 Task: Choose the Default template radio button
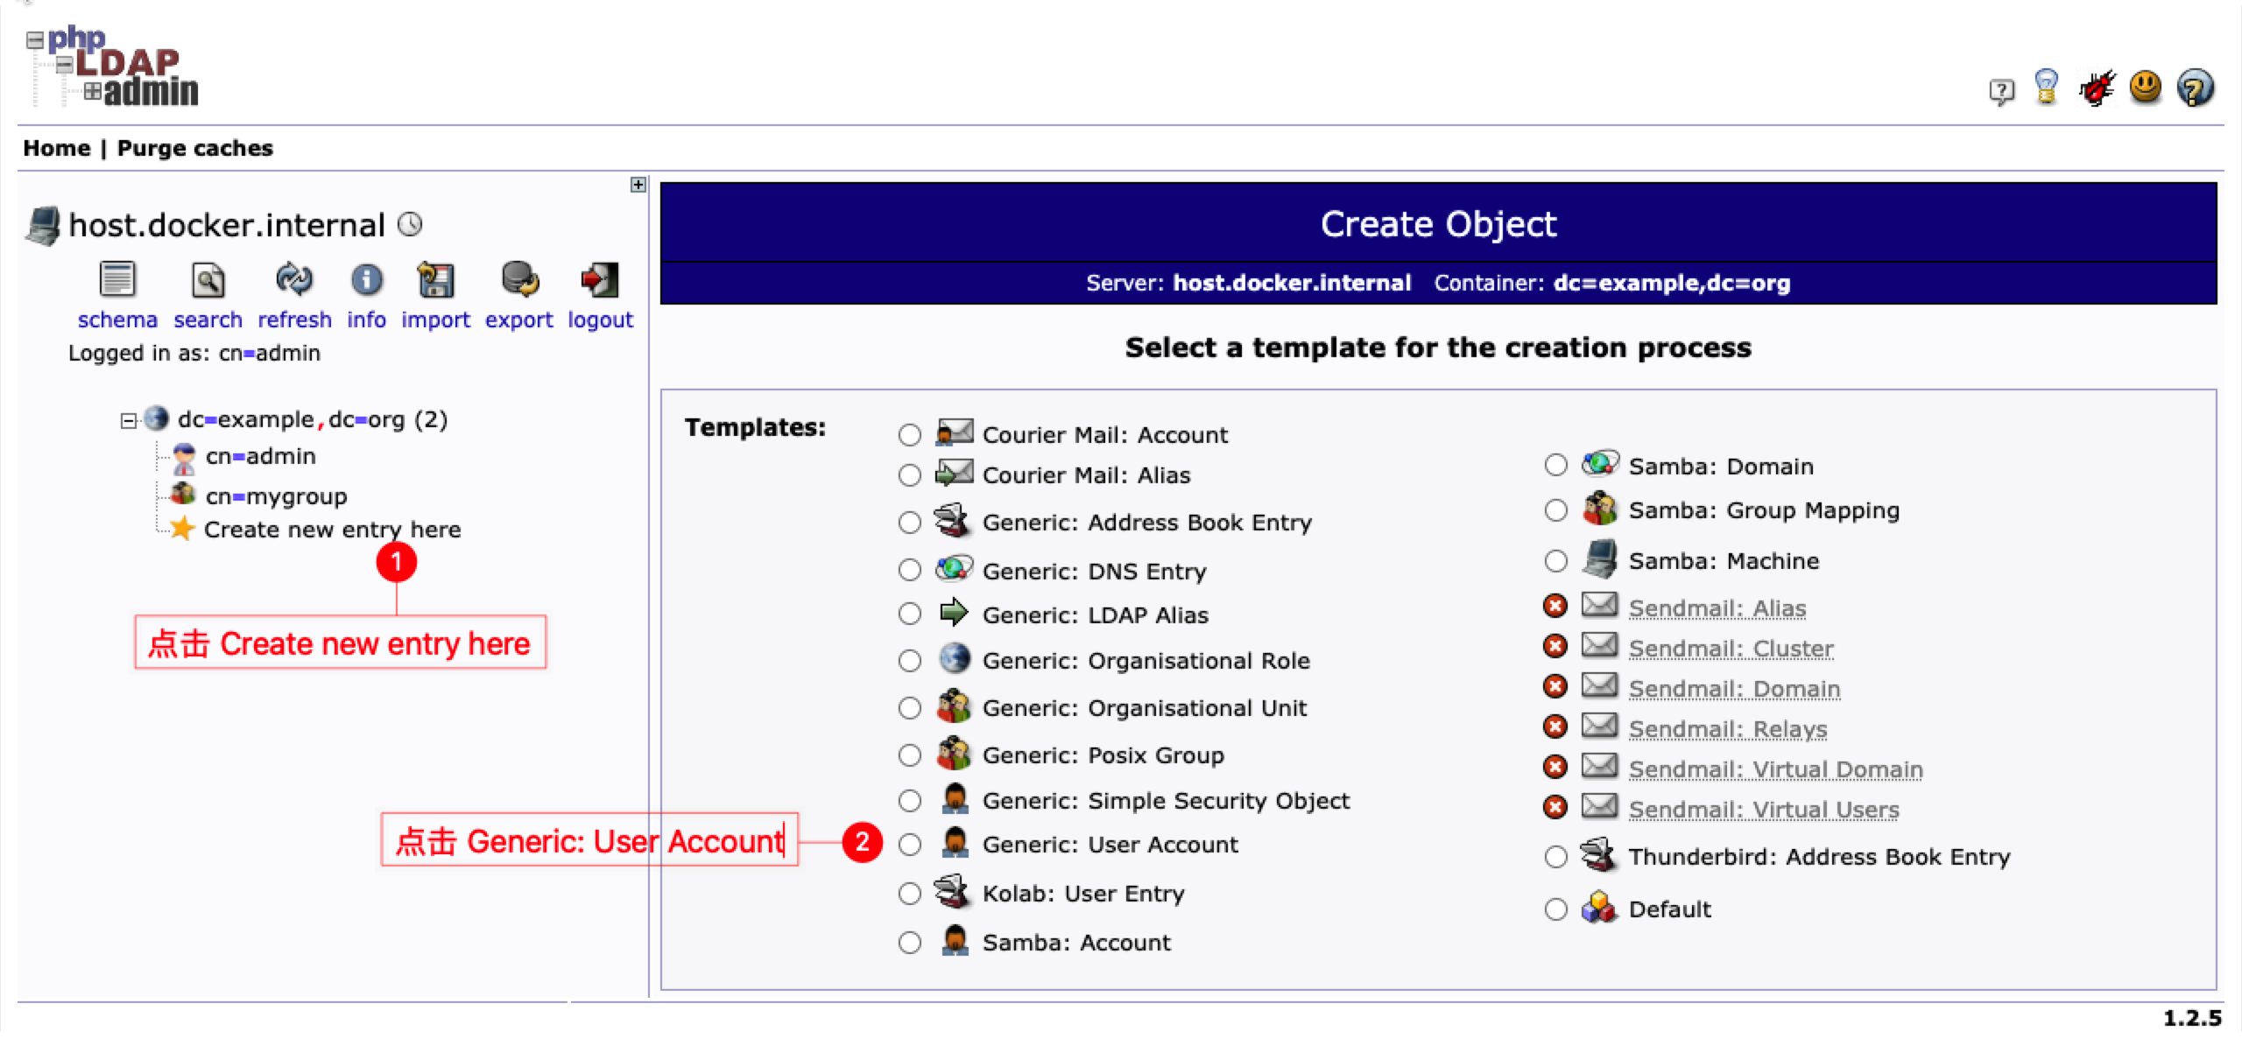point(1556,909)
